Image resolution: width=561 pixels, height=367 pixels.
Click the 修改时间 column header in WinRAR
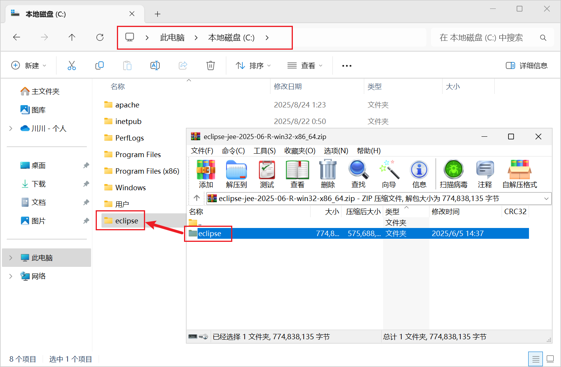click(446, 211)
